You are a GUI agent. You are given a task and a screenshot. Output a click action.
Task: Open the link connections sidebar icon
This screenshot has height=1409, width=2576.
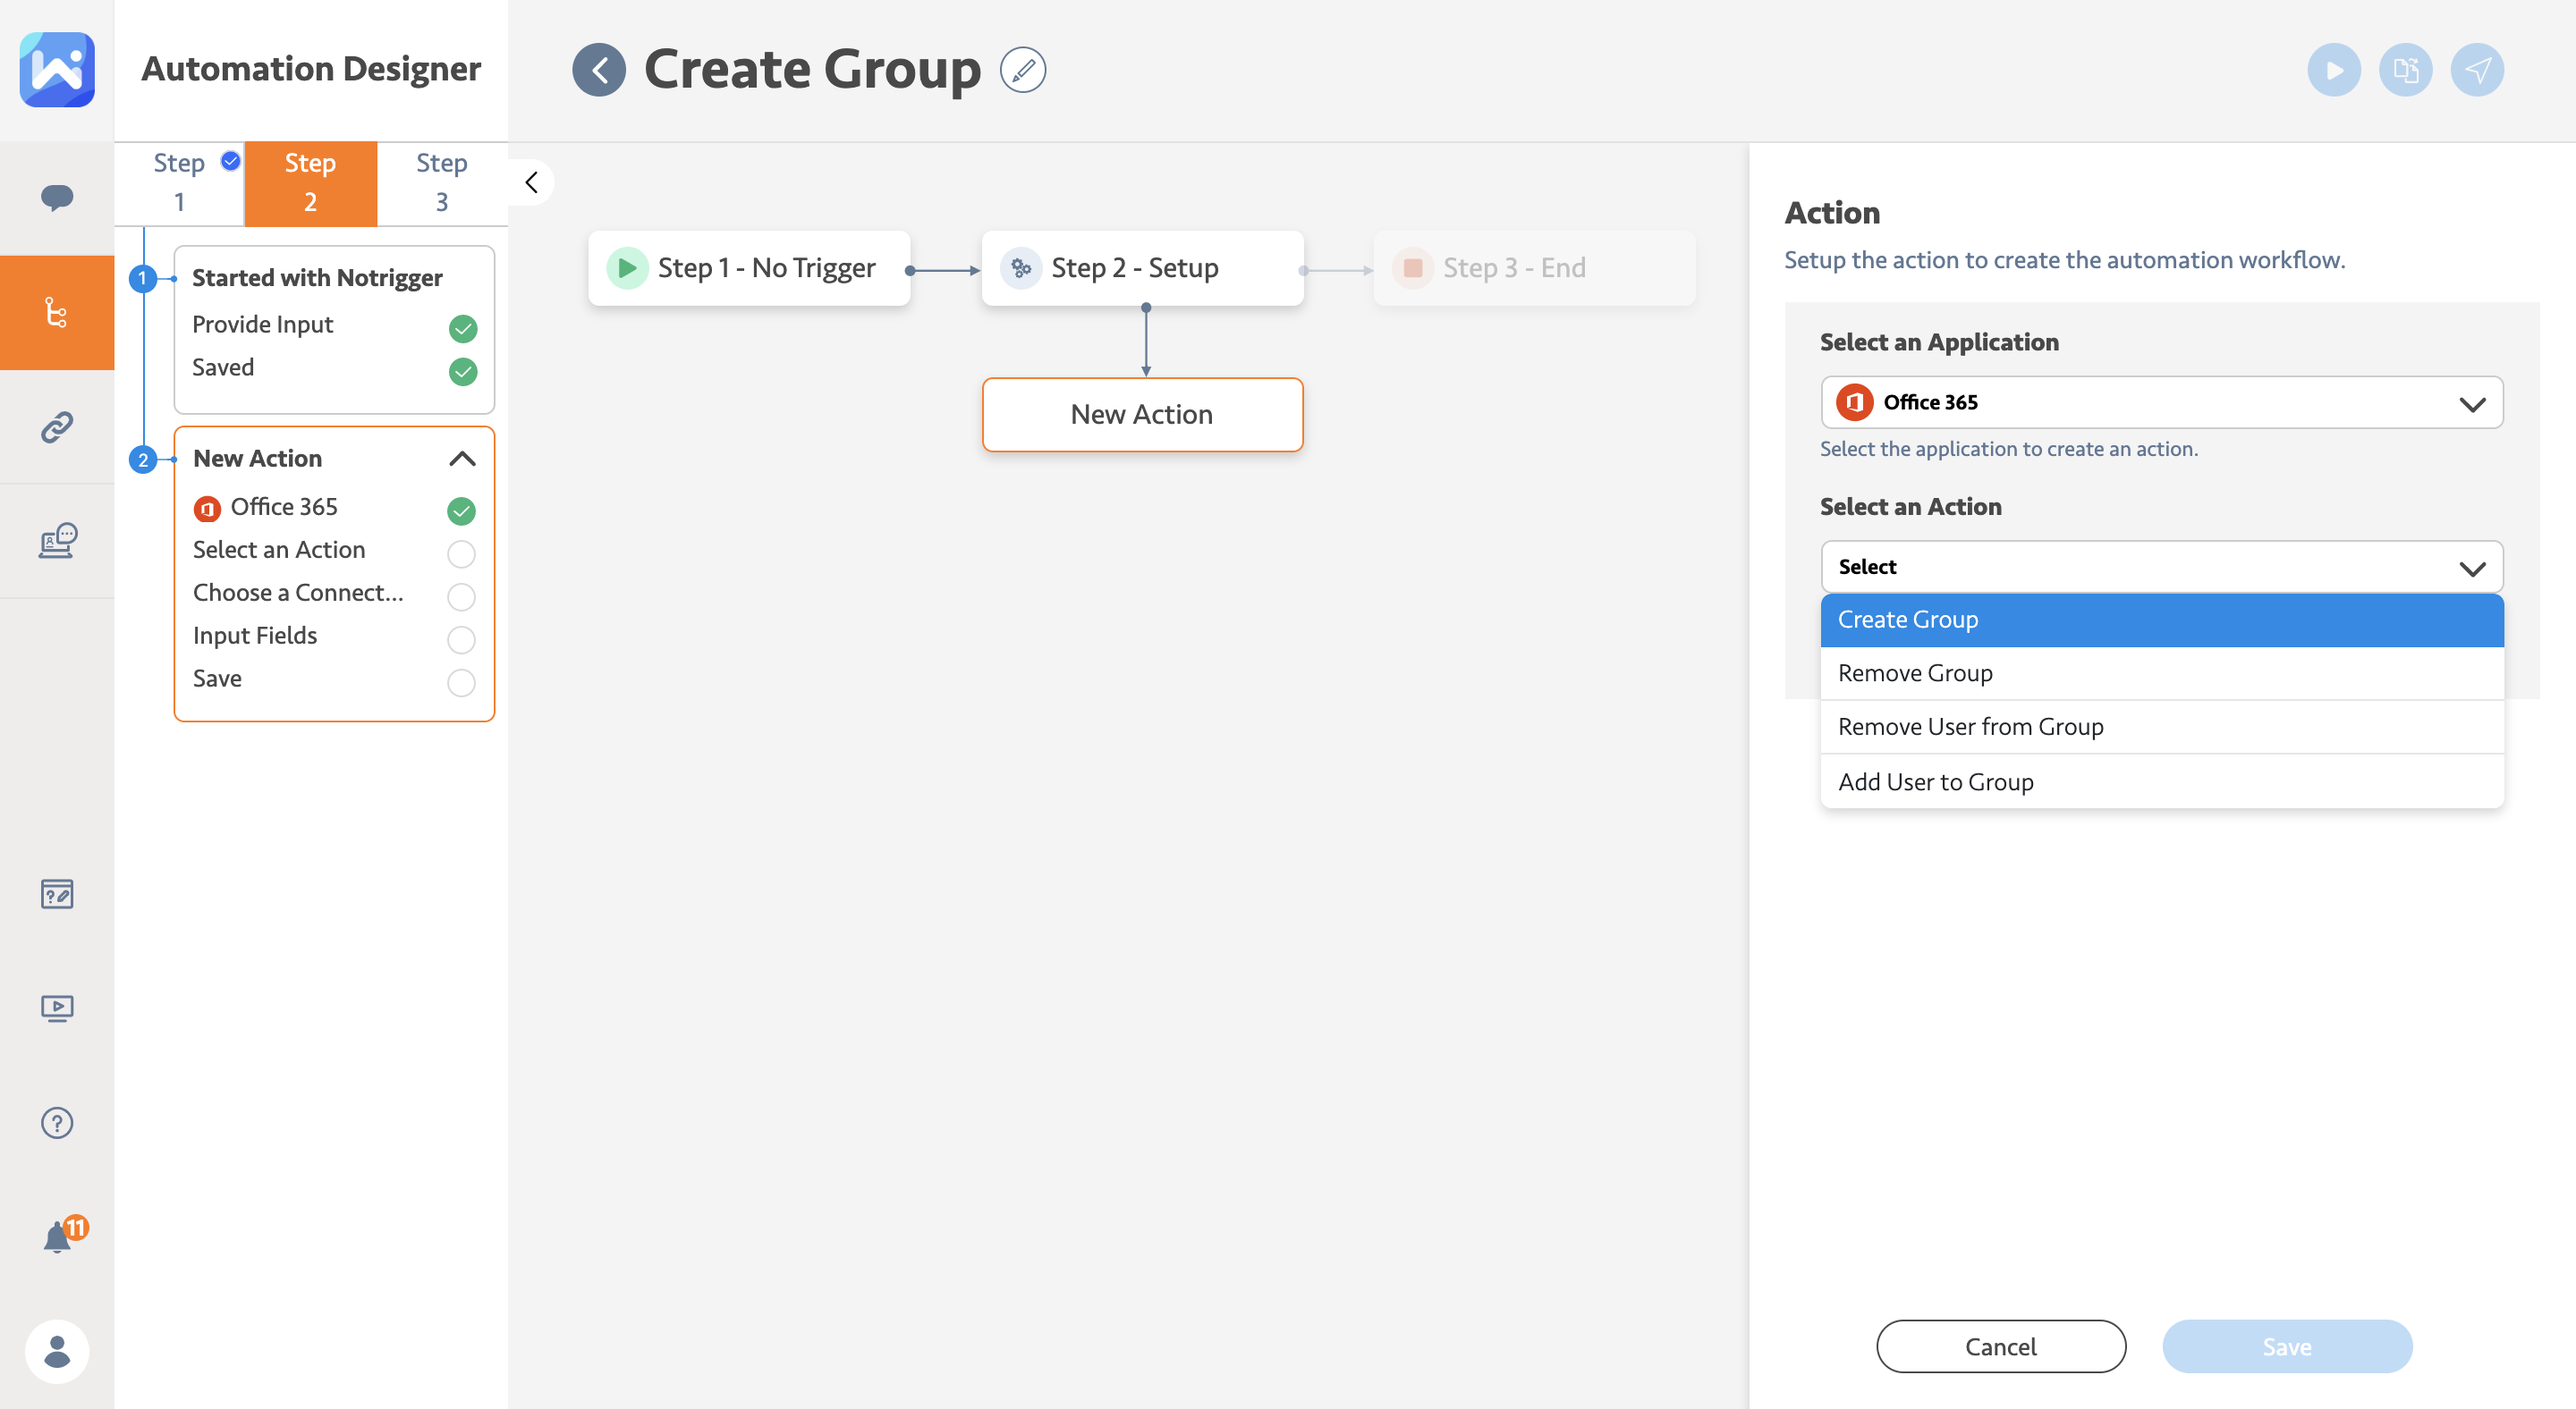point(57,427)
